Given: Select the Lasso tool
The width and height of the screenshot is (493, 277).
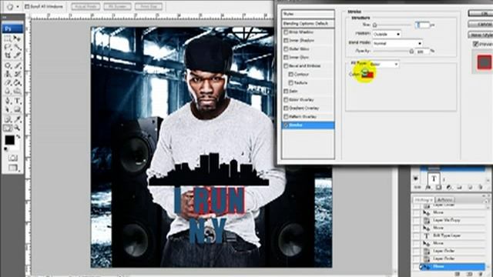Looking at the screenshot, I should [8, 47].
